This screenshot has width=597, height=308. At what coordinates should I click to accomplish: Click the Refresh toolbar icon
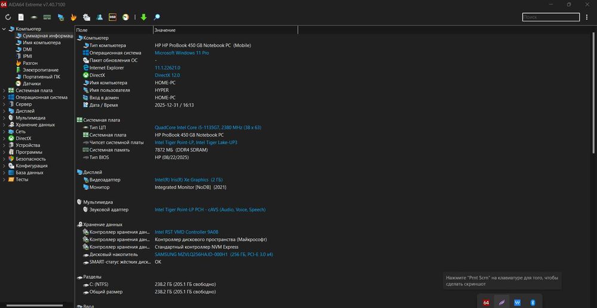tap(8, 17)
